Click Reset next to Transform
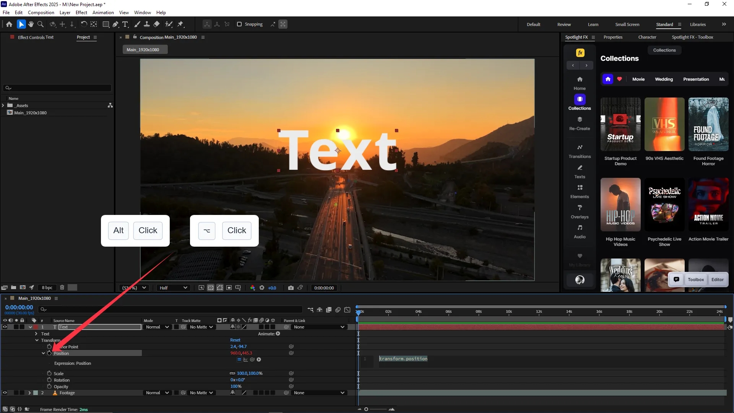The height and width of the screenshot is (413, 734). [x=235, y=340]
